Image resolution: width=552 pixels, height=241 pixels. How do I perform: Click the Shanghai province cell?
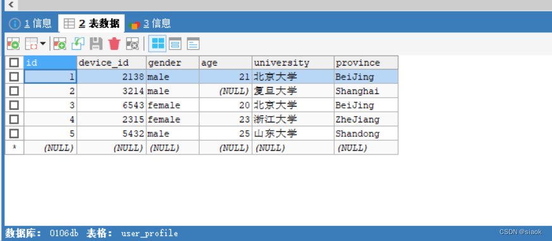pyautogui.click(x=366, y=91)
